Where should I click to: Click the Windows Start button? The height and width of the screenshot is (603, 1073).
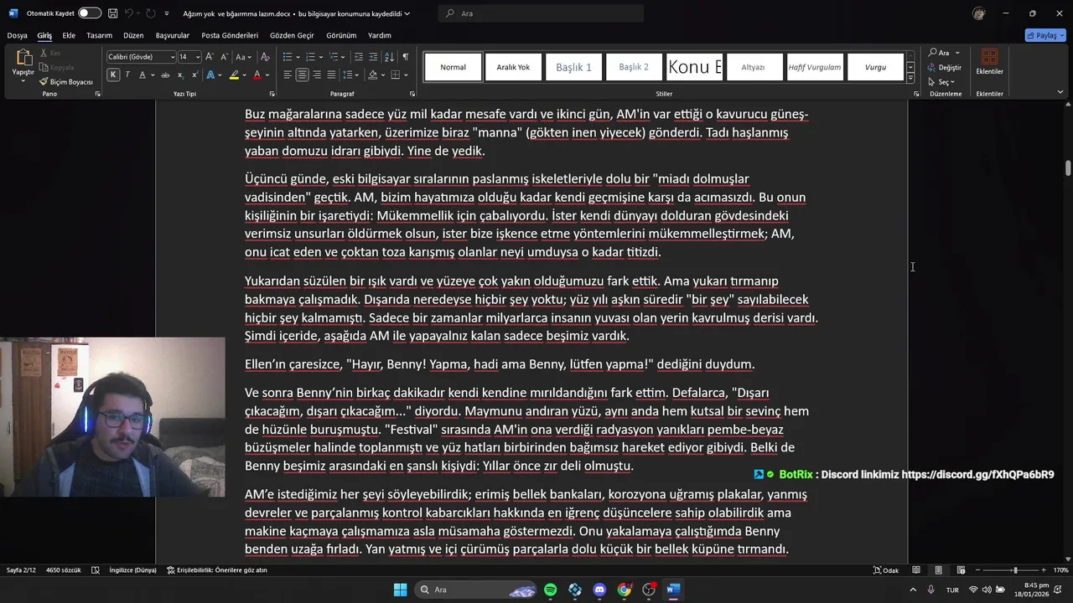[400, 590]
